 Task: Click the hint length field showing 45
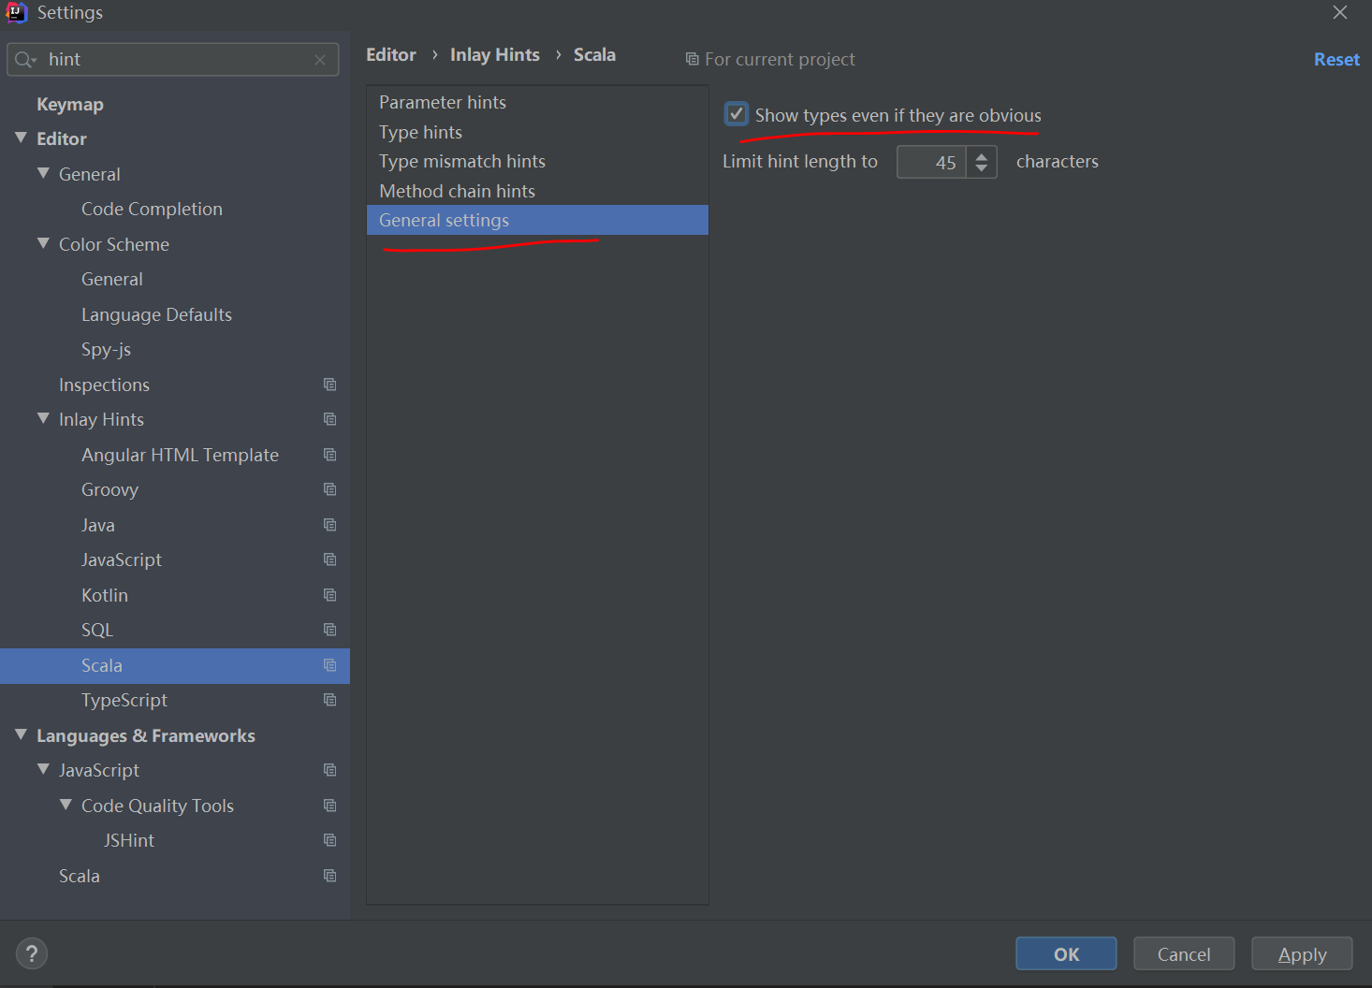coord(931,162)
